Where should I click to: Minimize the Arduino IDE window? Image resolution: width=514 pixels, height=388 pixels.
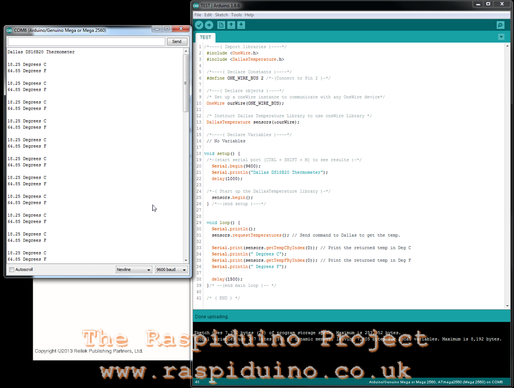[x=478, y=4]
